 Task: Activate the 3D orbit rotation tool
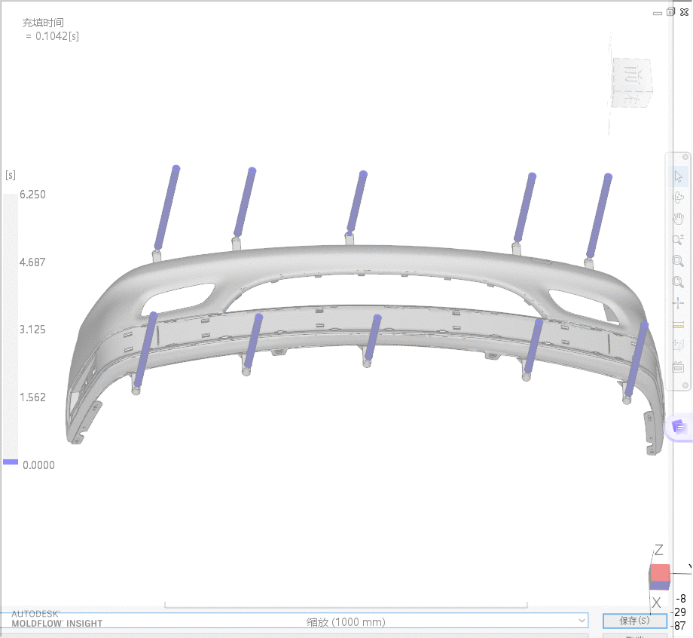coord(678,197)
